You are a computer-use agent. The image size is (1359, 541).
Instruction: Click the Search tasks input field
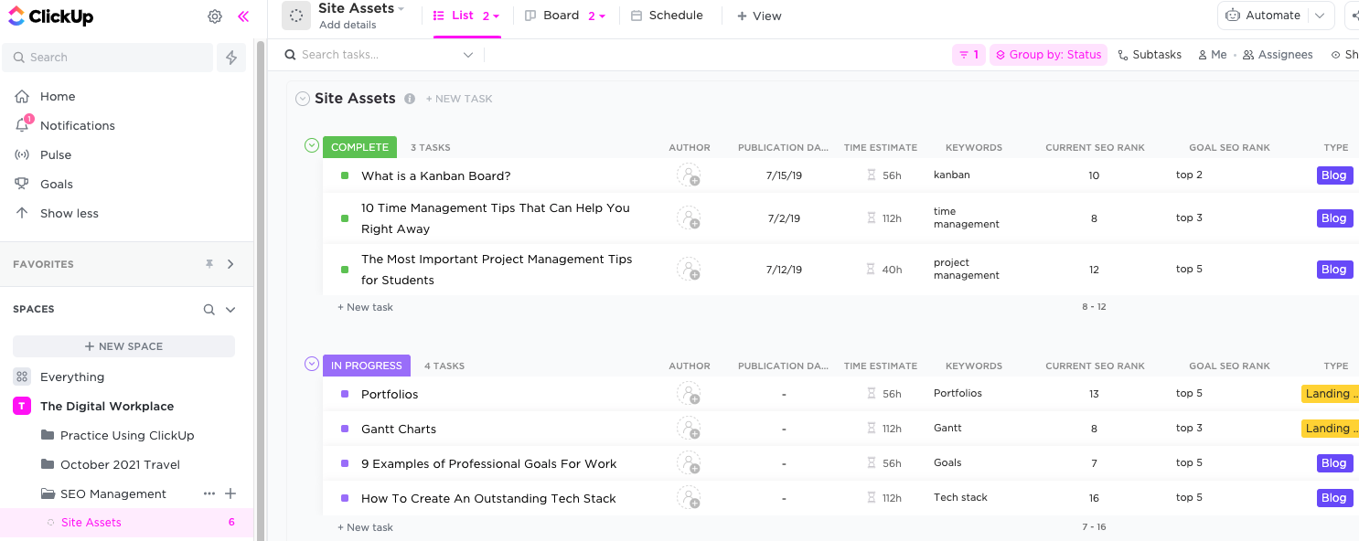click(375, 55)
